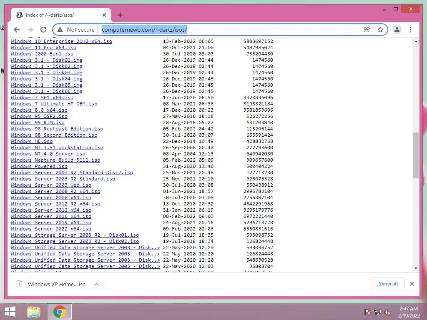Click the scrollbar up arrow
Image resolution: width=427 pixels, height=320 pixels.
[x=416, y=41]
